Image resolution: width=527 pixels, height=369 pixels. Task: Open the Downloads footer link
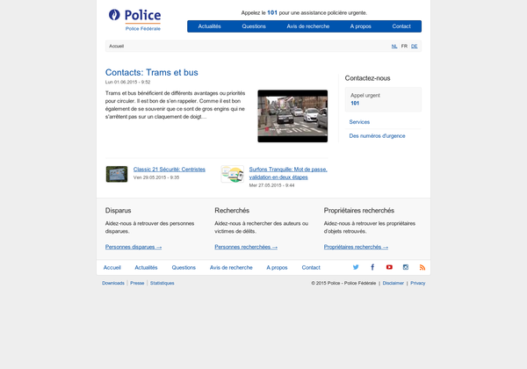click(113, 283)
